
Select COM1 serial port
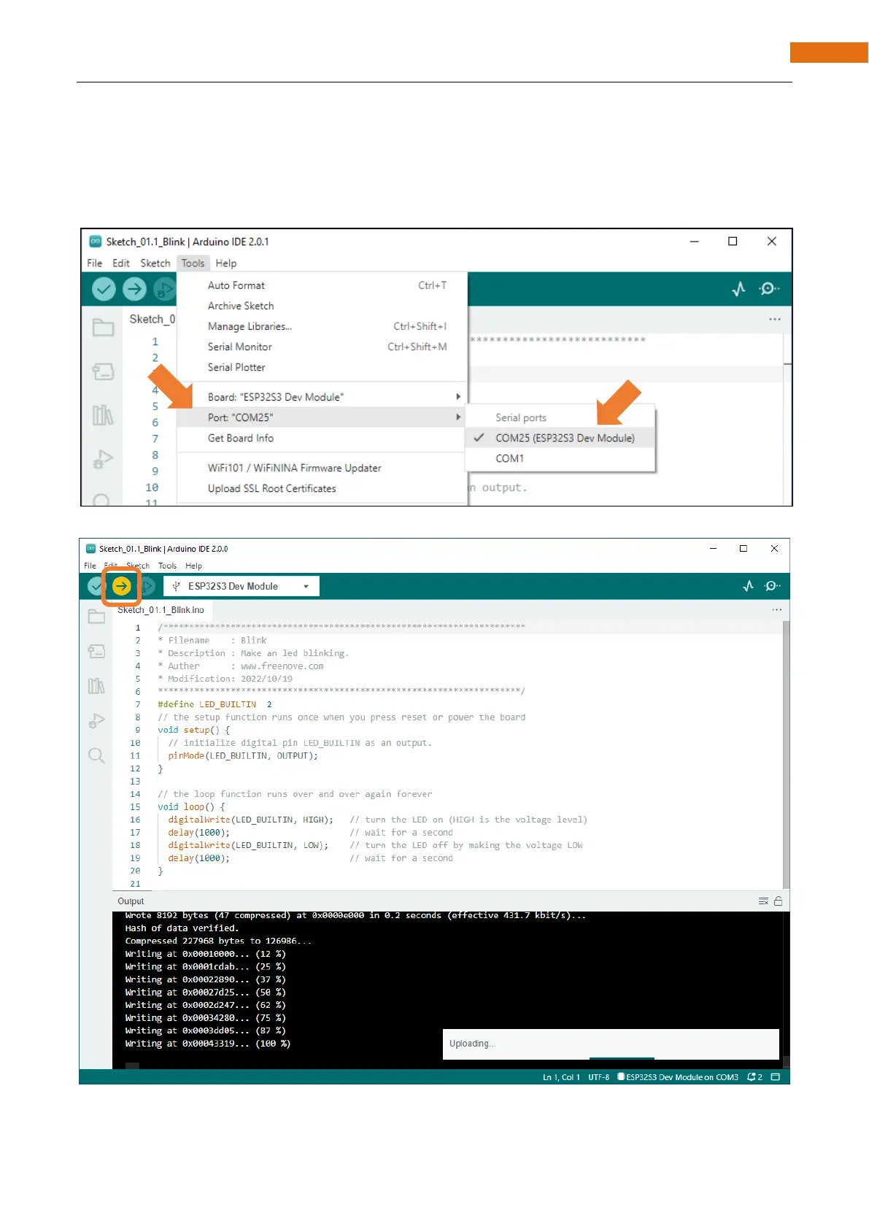click(560, 458)
